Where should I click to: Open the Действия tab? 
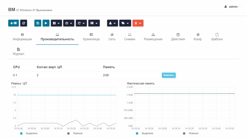[x=178, y=37]
